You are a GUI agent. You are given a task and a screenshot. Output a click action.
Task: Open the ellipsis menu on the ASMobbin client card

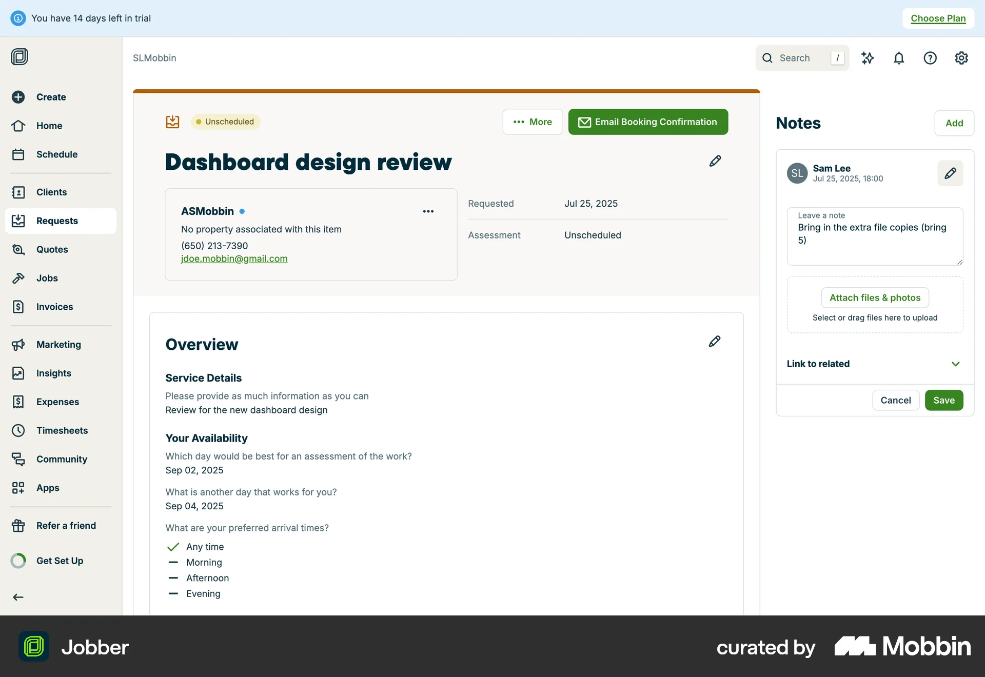(x=428, y=211)
